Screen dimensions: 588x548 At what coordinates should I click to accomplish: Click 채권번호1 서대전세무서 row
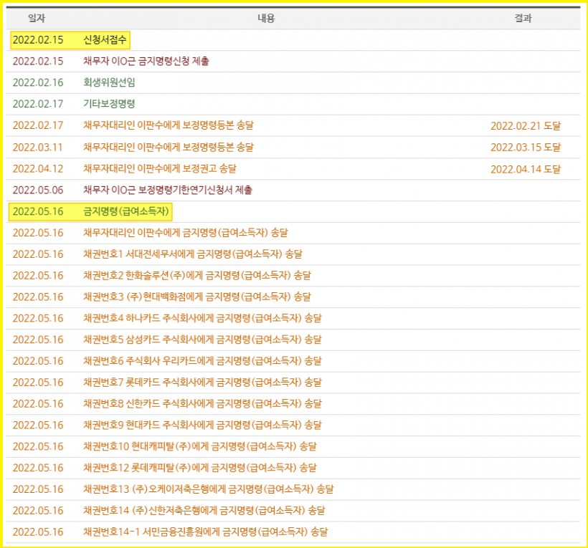[x=293, y=254]
